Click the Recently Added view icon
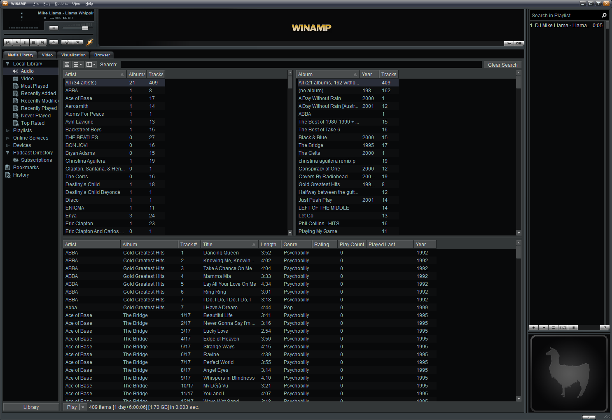The image size is (612, 420). [x=16, y=93]
